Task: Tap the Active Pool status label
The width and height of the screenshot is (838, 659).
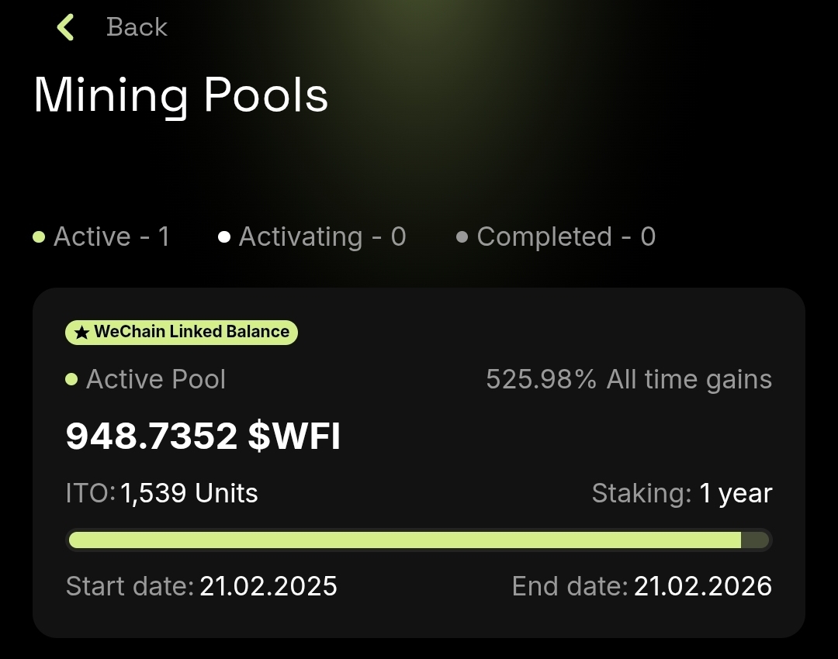Action: [x=155, y=380]
